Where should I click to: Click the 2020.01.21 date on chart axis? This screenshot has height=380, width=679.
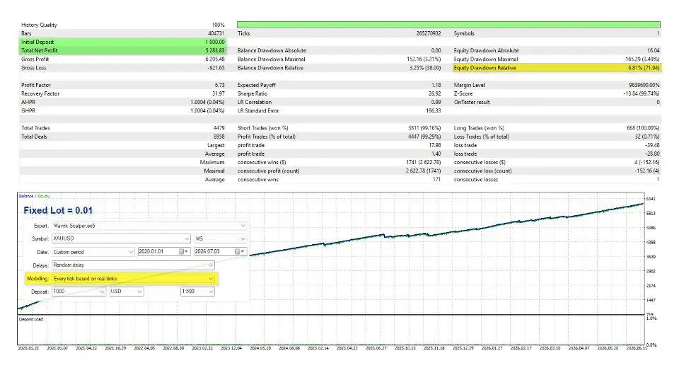pos(28,348)
